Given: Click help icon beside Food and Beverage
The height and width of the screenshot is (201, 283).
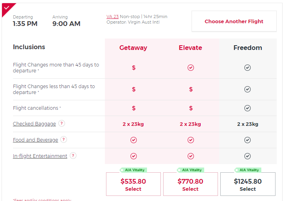Looking at the screenshot, I should (x=63, y=140).
